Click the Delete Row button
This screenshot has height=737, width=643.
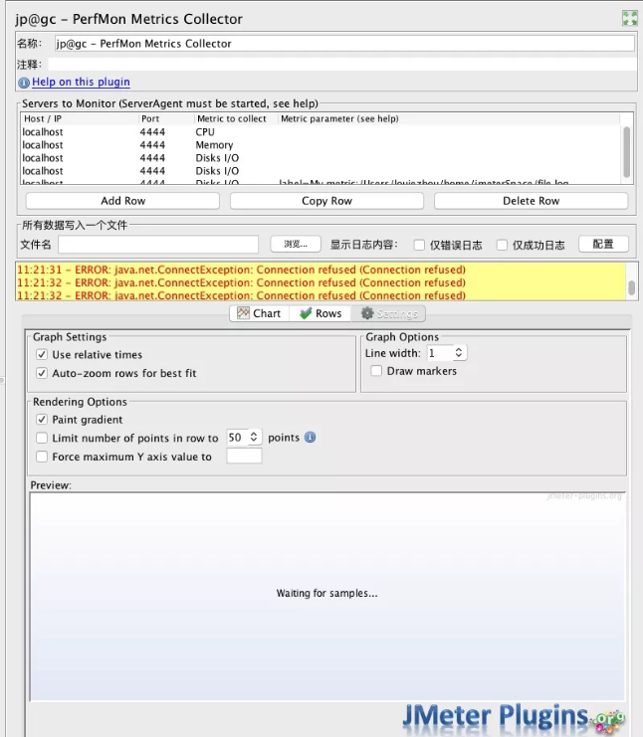click(x=532, y=201)
